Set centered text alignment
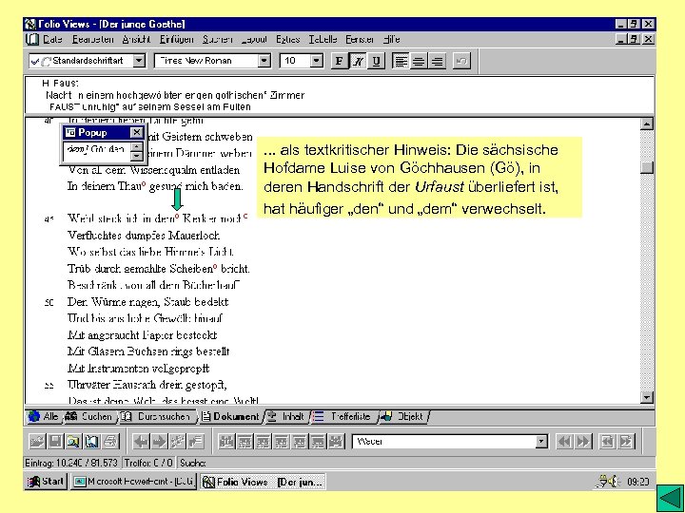Viewport: 685px width, 513px height. [419, 61]
